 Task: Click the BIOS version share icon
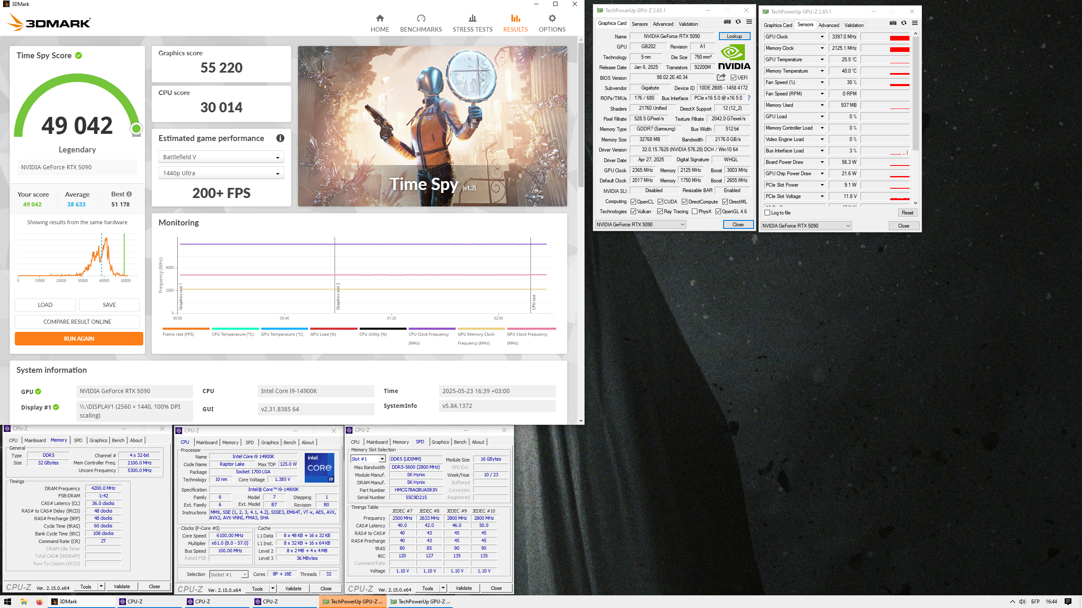coord(721,77)
